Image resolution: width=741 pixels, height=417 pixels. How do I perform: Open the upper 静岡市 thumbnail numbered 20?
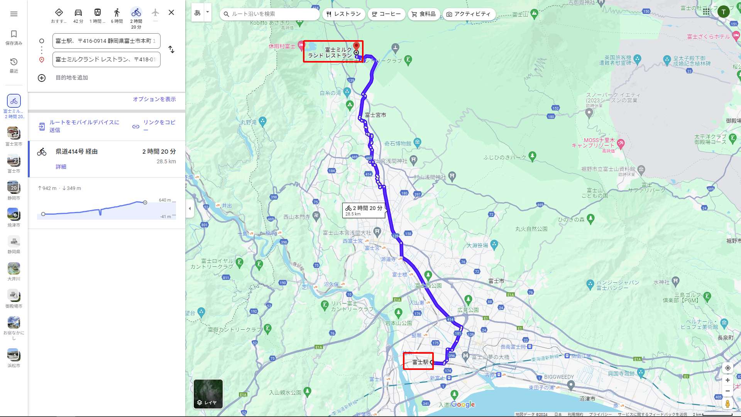pos(14,190)
